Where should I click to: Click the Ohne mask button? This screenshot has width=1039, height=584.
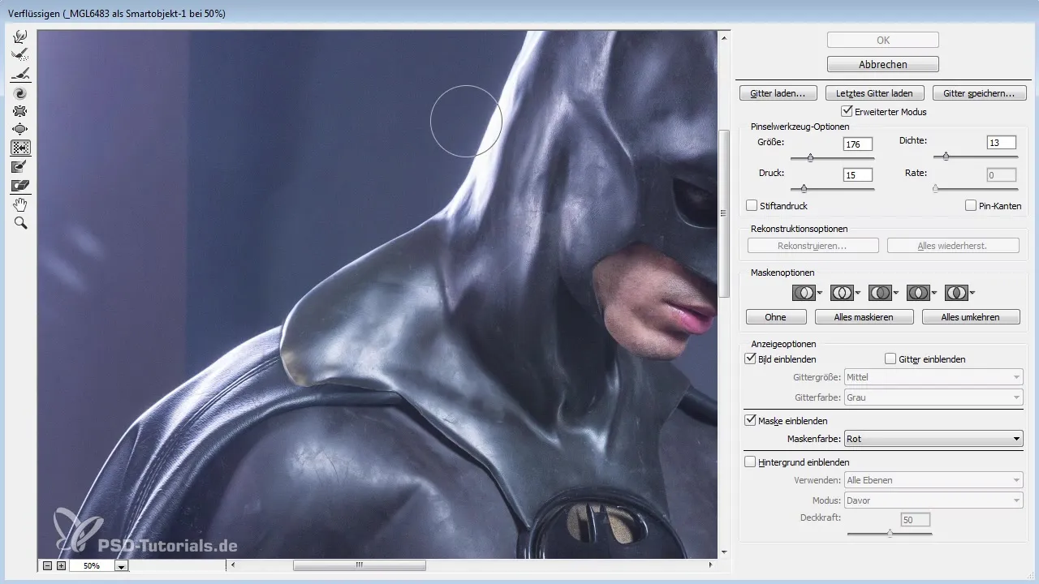pos(776,317)
